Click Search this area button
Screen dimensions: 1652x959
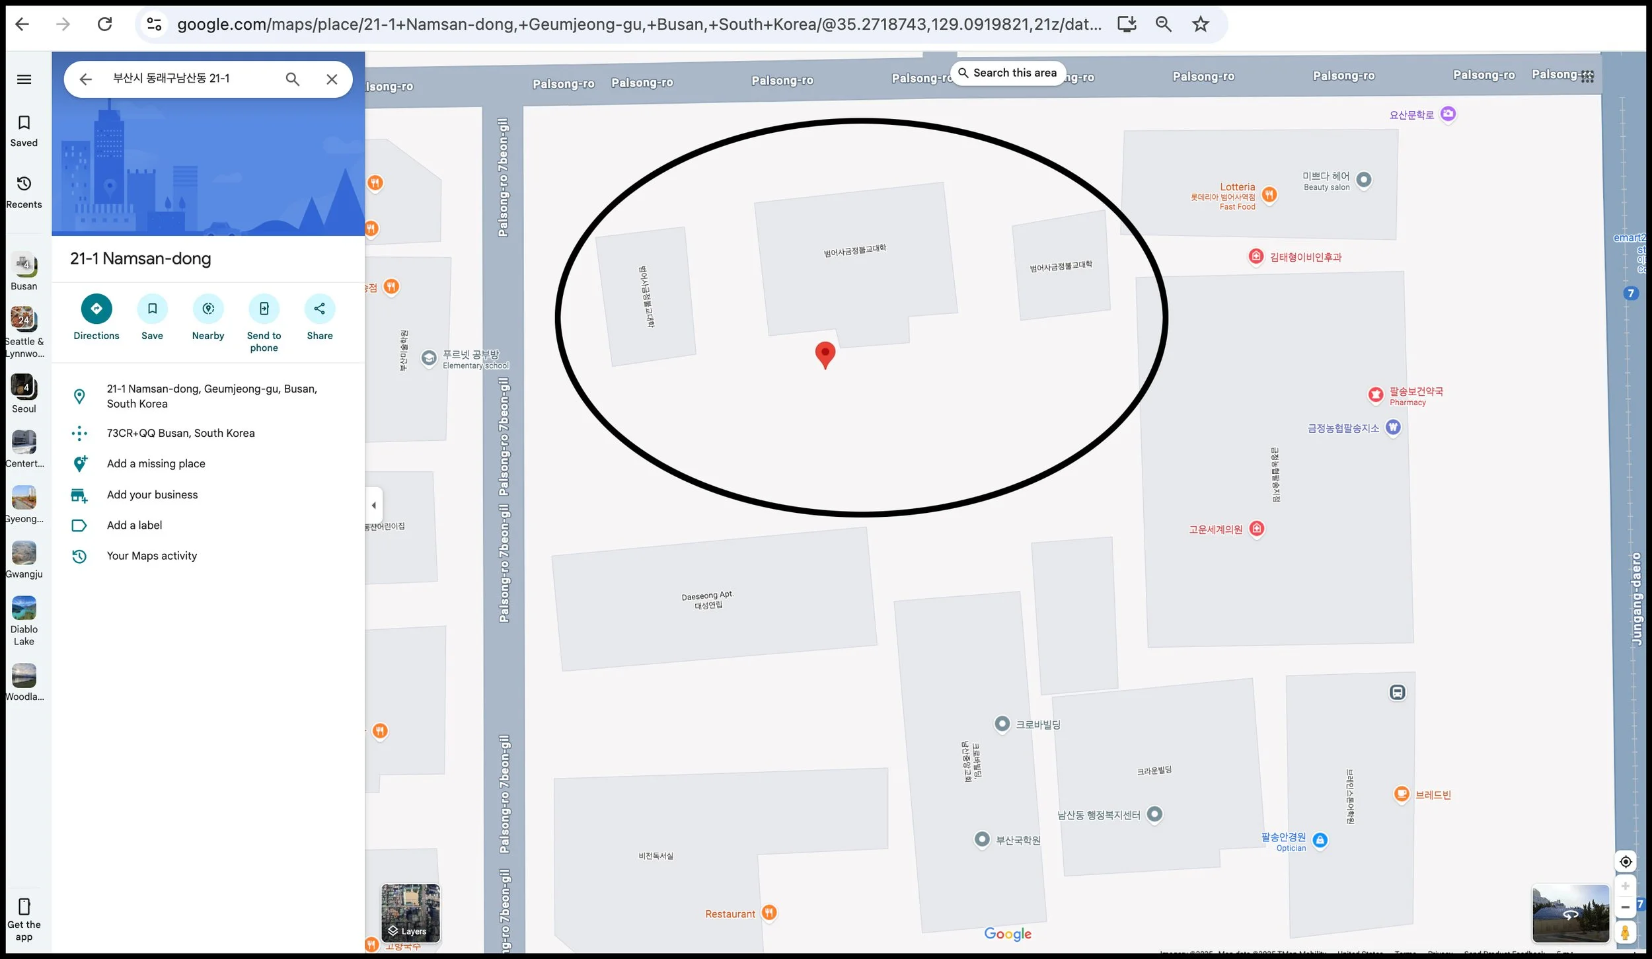1007,73
